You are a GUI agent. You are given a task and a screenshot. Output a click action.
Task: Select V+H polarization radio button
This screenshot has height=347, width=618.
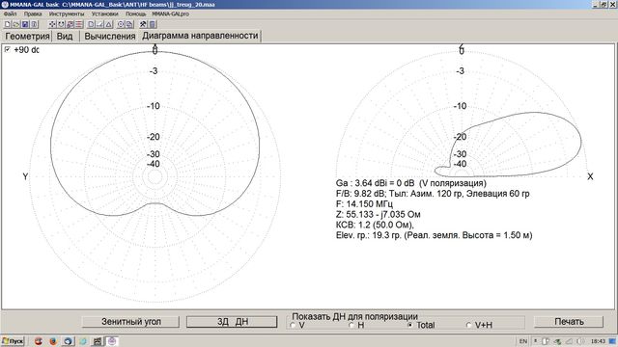point(468,325)
